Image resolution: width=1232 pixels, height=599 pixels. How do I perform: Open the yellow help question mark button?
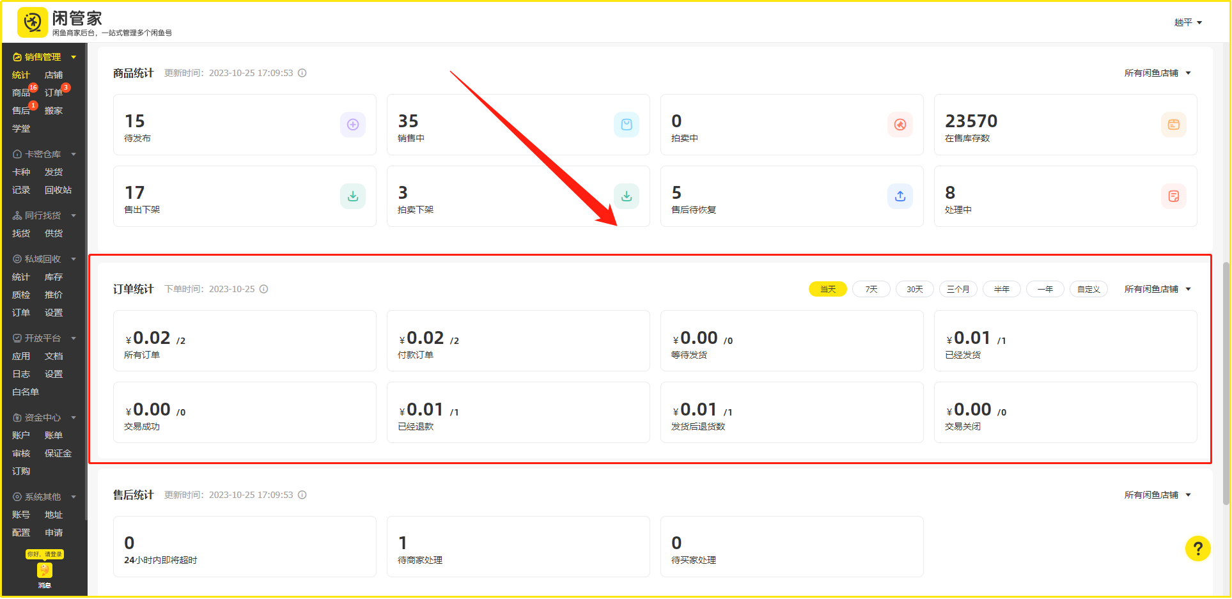click(x=1197, y=548)
